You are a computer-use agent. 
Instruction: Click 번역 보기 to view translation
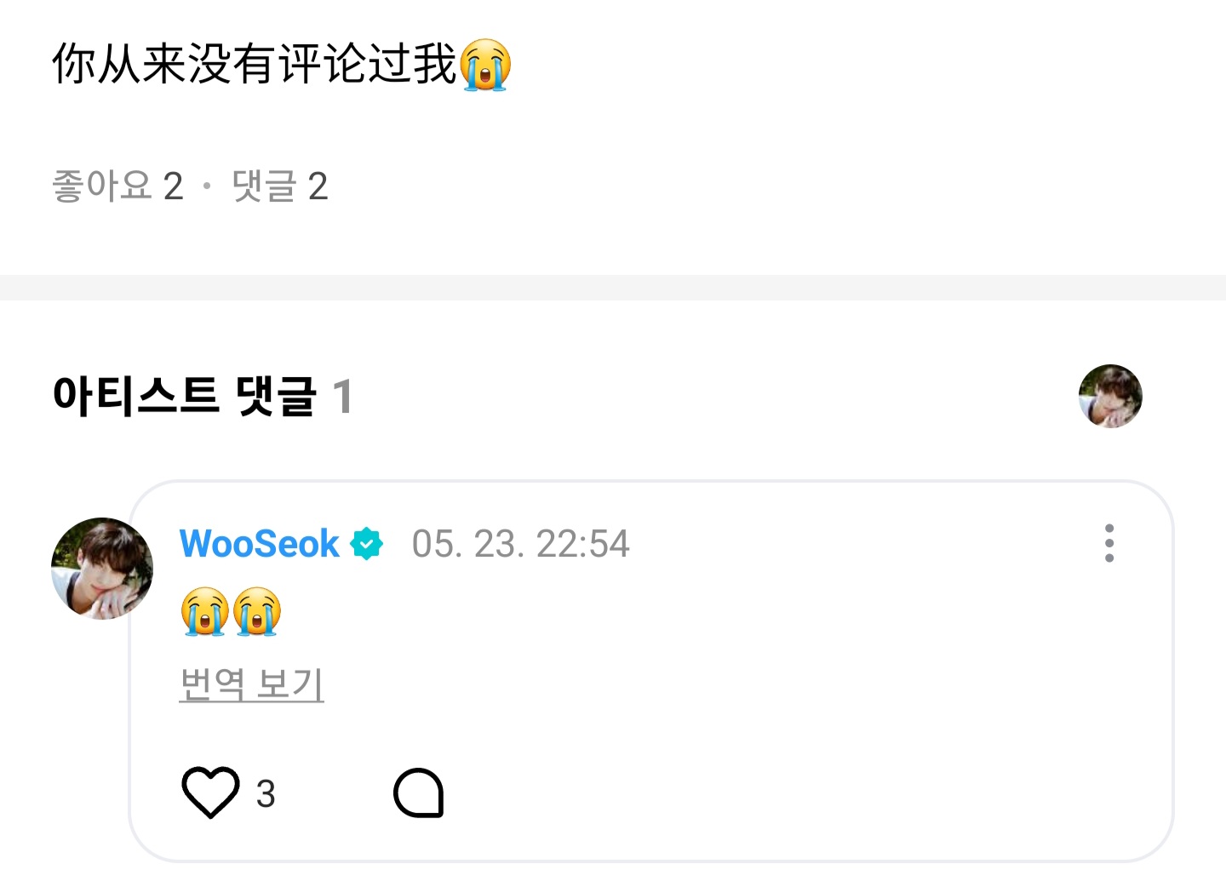click(252, 683)
